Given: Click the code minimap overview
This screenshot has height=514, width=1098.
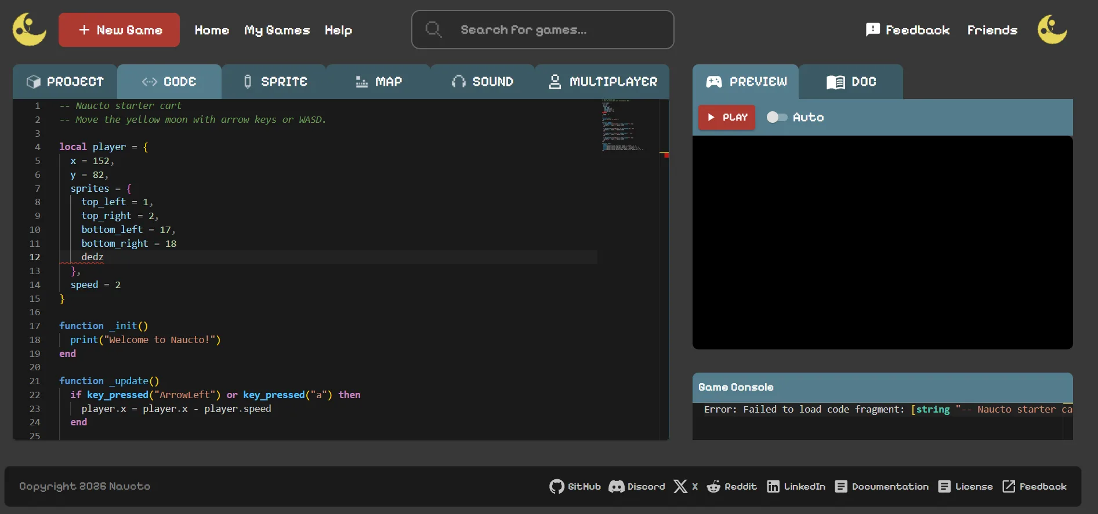Looking at the screenshot, I should (x=624, y=126).
